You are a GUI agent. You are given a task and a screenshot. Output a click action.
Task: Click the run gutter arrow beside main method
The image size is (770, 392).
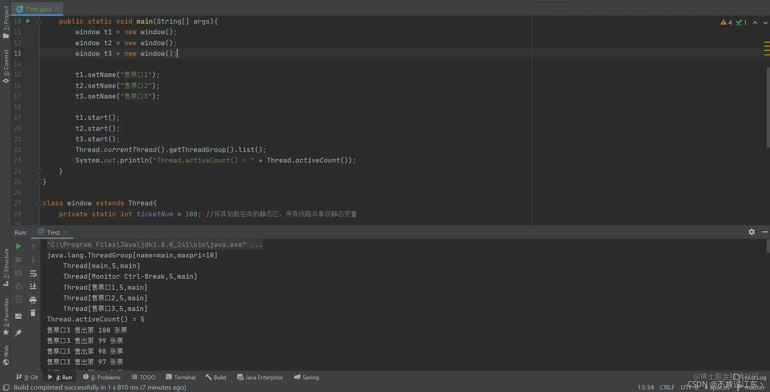tap(28, 21)
